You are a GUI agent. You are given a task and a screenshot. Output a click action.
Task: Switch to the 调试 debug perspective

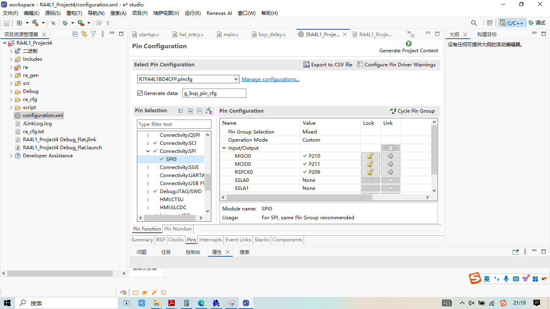point(537,23)
